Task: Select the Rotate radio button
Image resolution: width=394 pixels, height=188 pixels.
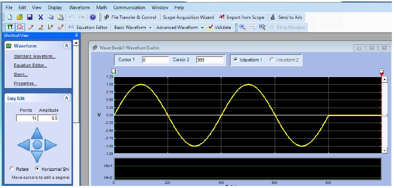Action: [x=12, y=169]
